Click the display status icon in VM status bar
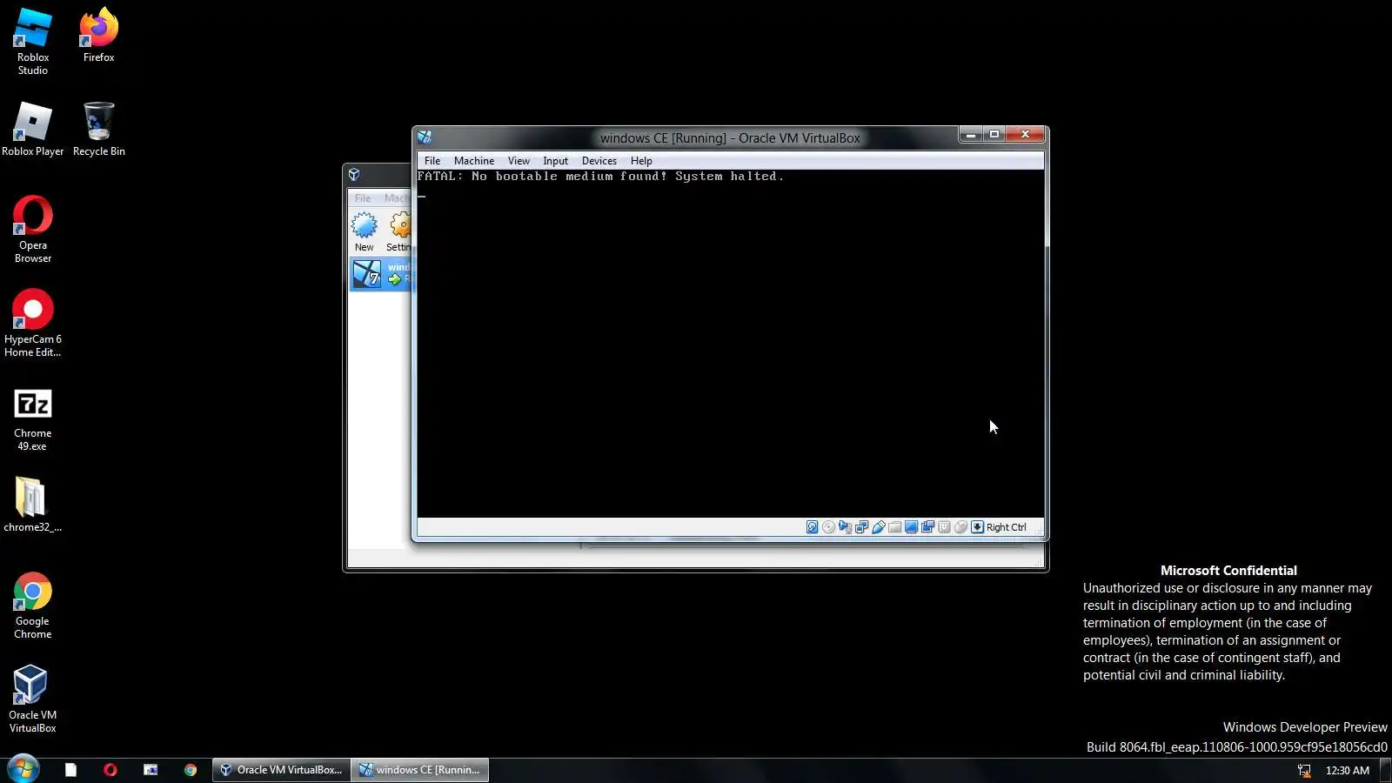1392x783 pixels. coord(911,527)
